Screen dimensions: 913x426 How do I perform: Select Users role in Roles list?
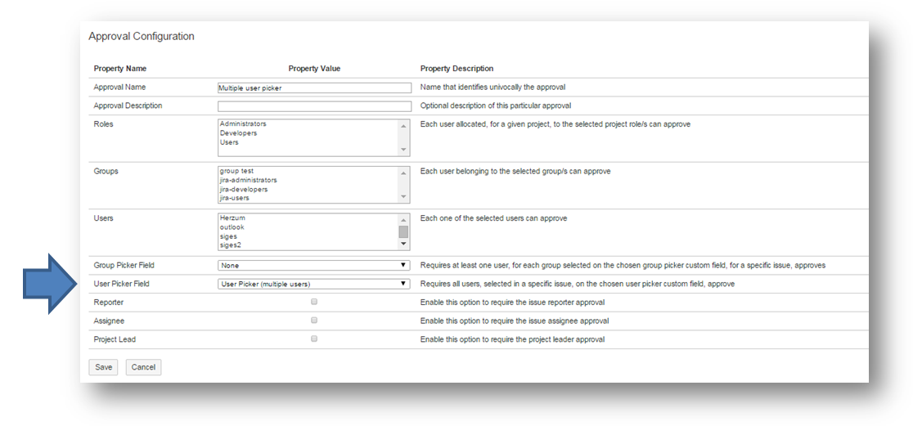pos(229,142)
